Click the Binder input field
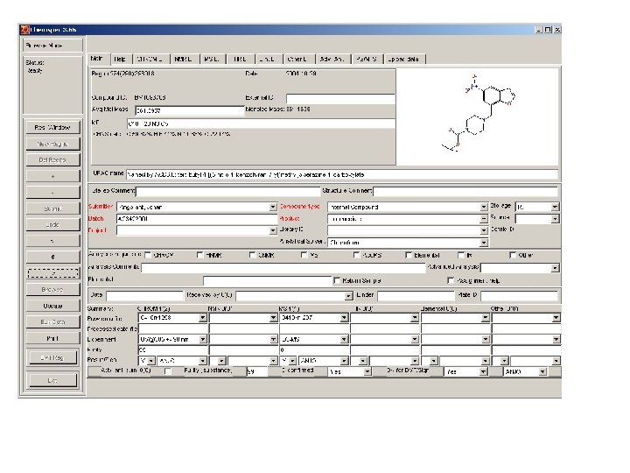 pyautogui.click(x=416, y=296)
